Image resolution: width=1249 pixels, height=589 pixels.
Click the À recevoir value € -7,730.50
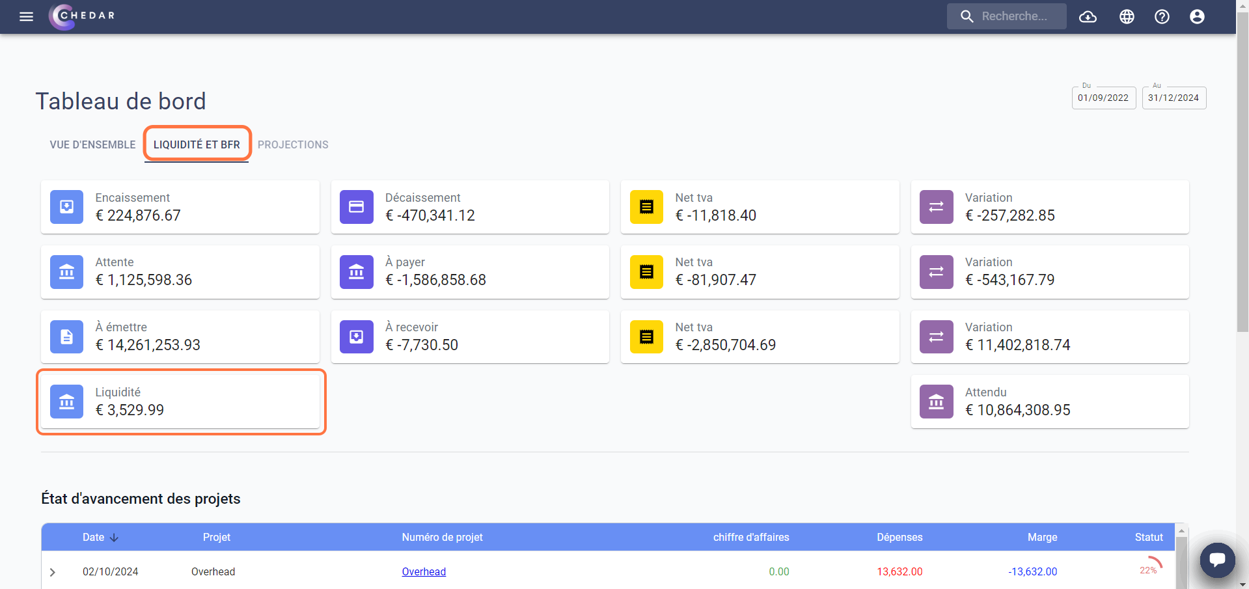(x=422, y=345)
